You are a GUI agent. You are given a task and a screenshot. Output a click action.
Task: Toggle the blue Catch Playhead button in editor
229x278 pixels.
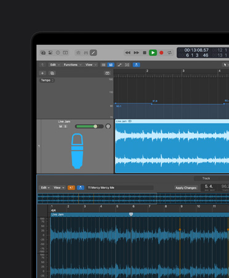[81, 188]
